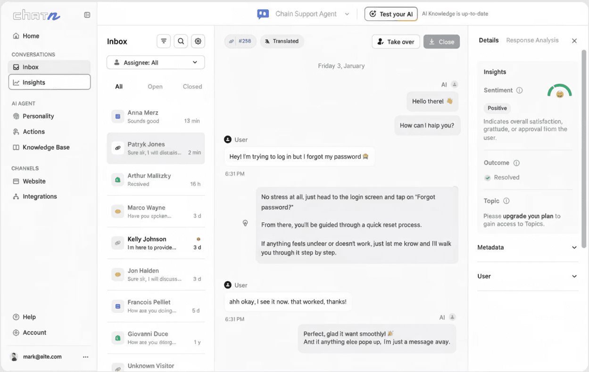
Task: Search conversations with the magnifier icon
Action: [x=181, y=41]
